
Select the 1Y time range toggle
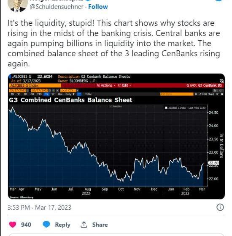pos(46,94)
